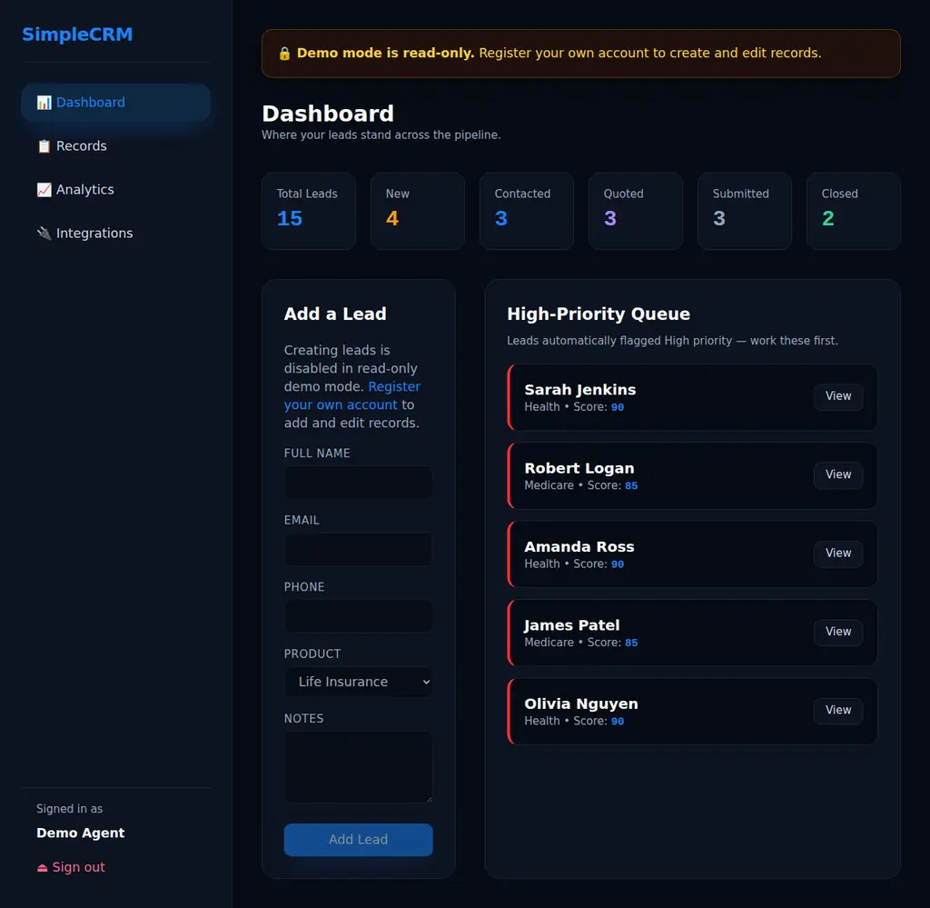The image size is (930, 908).
Task: Click into the Notes text area
Action: 358,767
